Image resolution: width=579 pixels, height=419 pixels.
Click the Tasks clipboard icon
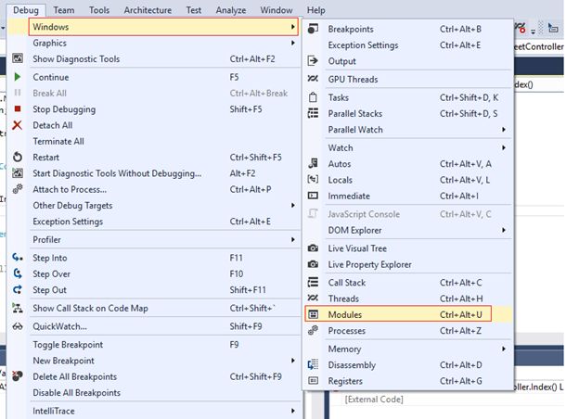coord(313,97)
